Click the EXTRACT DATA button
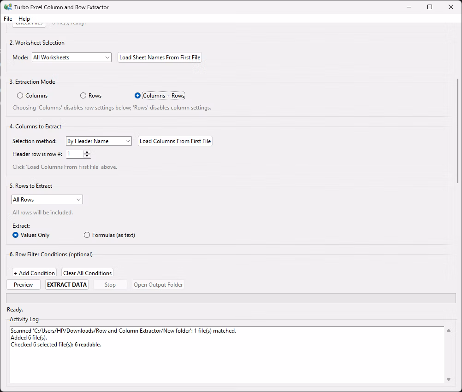Image resolution: width=462 pixels, height=392 pixels. [x=67, y=285]
